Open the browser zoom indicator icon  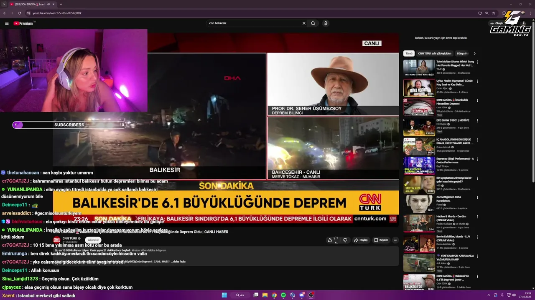[487, 13]
